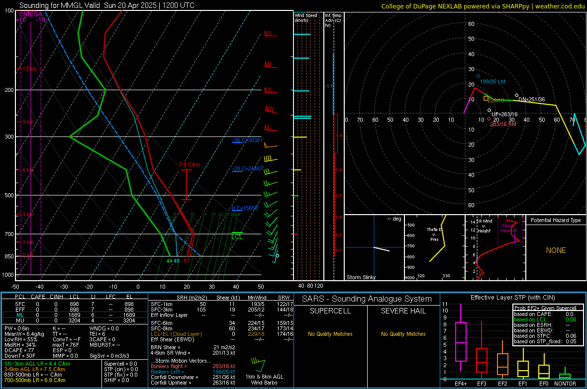This screenshot has height=389, width=587.
Task: Click the red Bunkers right-mover circle on hodograph
Action: 489,119
